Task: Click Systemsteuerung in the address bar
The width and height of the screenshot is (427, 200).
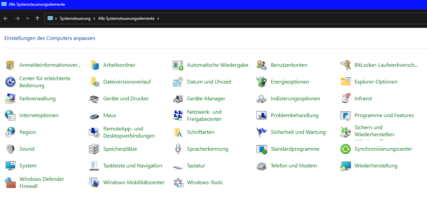Action: (75, 18)
